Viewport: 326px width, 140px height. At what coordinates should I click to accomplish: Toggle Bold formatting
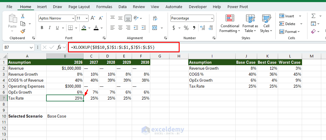point(42,28)
